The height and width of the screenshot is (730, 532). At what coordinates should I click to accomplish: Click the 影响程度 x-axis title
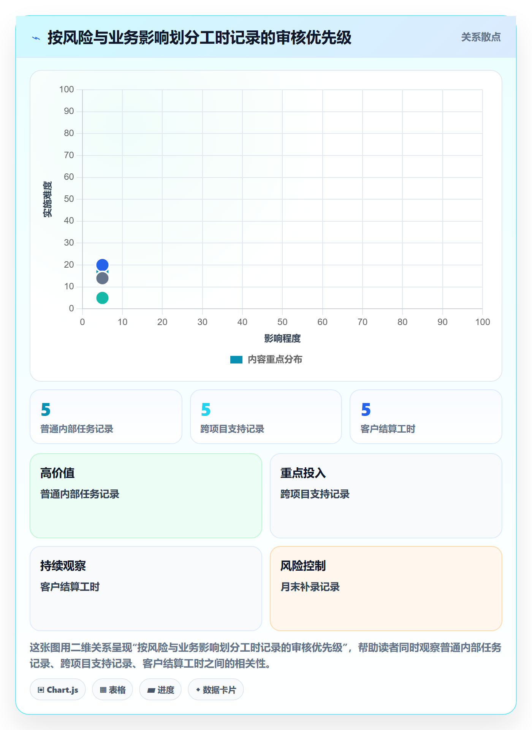[282, 338]
